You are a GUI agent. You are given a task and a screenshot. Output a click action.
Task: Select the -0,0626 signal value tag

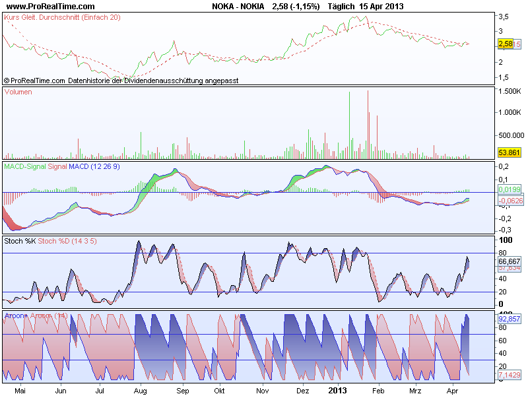coord(511,201)
